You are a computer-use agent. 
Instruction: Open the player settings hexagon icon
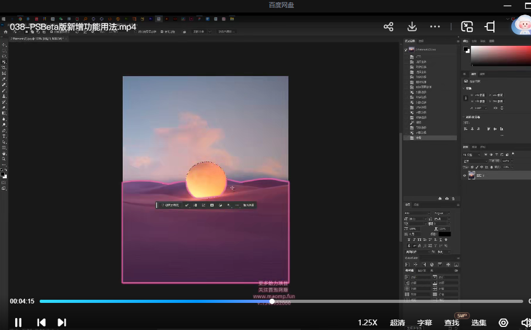(x=503, y=323)
